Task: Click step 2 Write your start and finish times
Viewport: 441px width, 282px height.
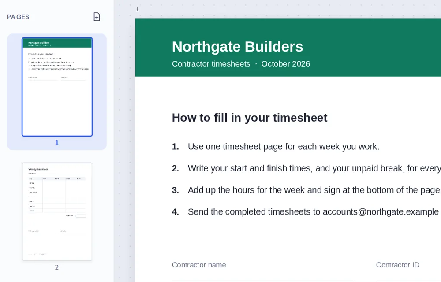Action: click(x=306, y=168)
